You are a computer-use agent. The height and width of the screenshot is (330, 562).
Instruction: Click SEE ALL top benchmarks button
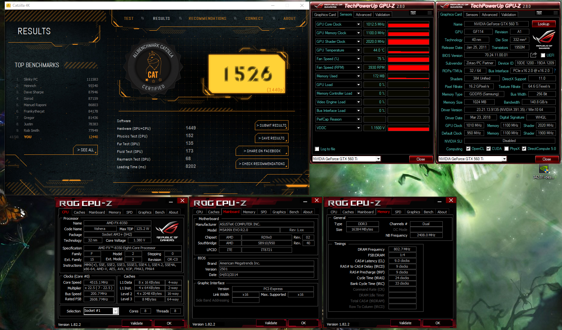pyautogui.click(x=86, y=150)
